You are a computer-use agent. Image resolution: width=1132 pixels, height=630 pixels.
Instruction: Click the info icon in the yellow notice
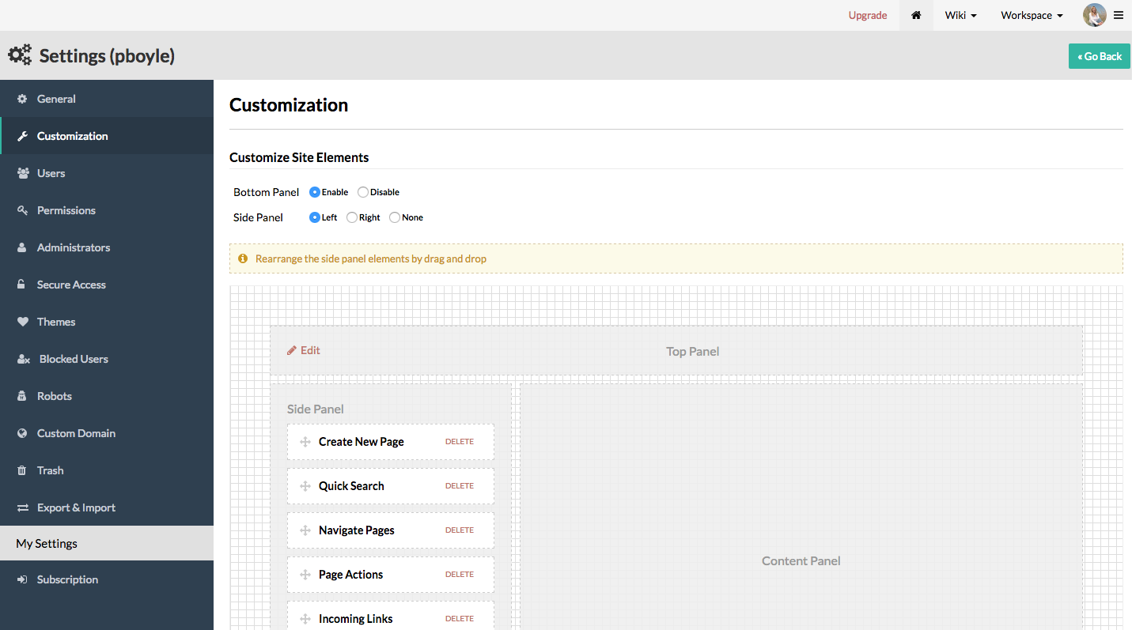pos(243,258)
